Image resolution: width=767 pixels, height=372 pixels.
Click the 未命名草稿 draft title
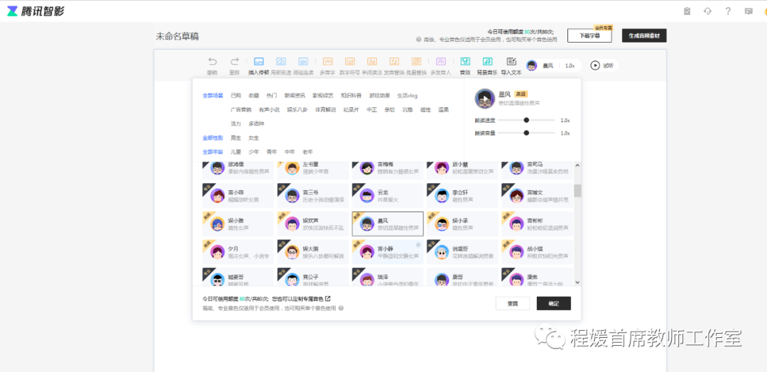point(177,36)
